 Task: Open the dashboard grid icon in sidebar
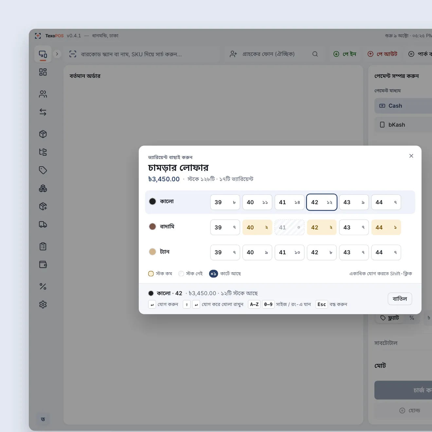coord(43,72)
